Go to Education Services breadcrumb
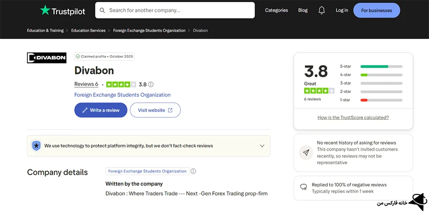 pyautogui.click(x=88, y=30)
